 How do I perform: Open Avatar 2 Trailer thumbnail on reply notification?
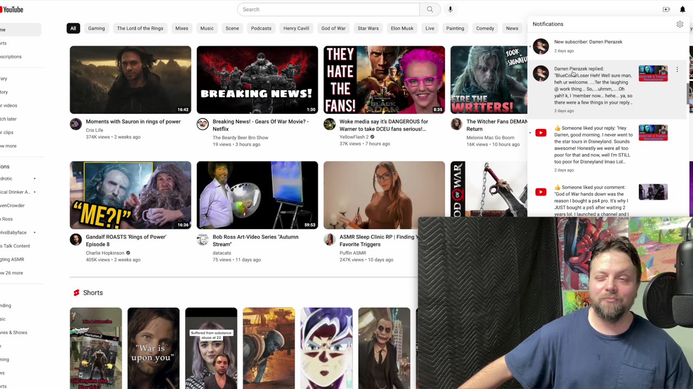[x=653, y=73]
